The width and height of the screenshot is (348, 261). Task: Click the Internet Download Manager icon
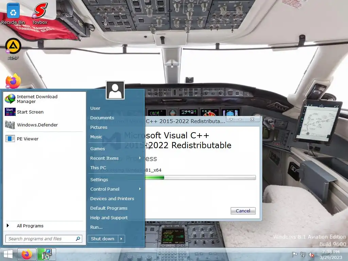(10, 99)
